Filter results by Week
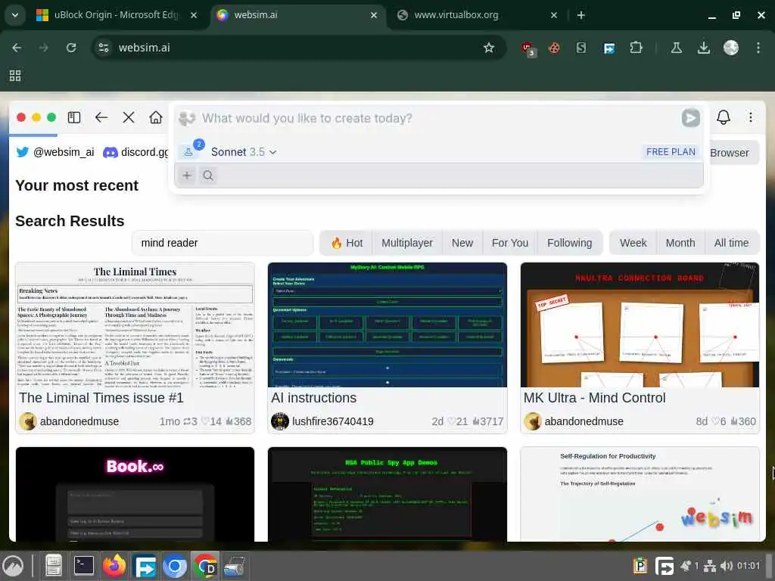The height and width of the screenshot is (581, 775). tap(633, 243)
